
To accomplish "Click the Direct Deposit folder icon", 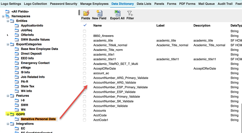I will [x=17, y=54].
